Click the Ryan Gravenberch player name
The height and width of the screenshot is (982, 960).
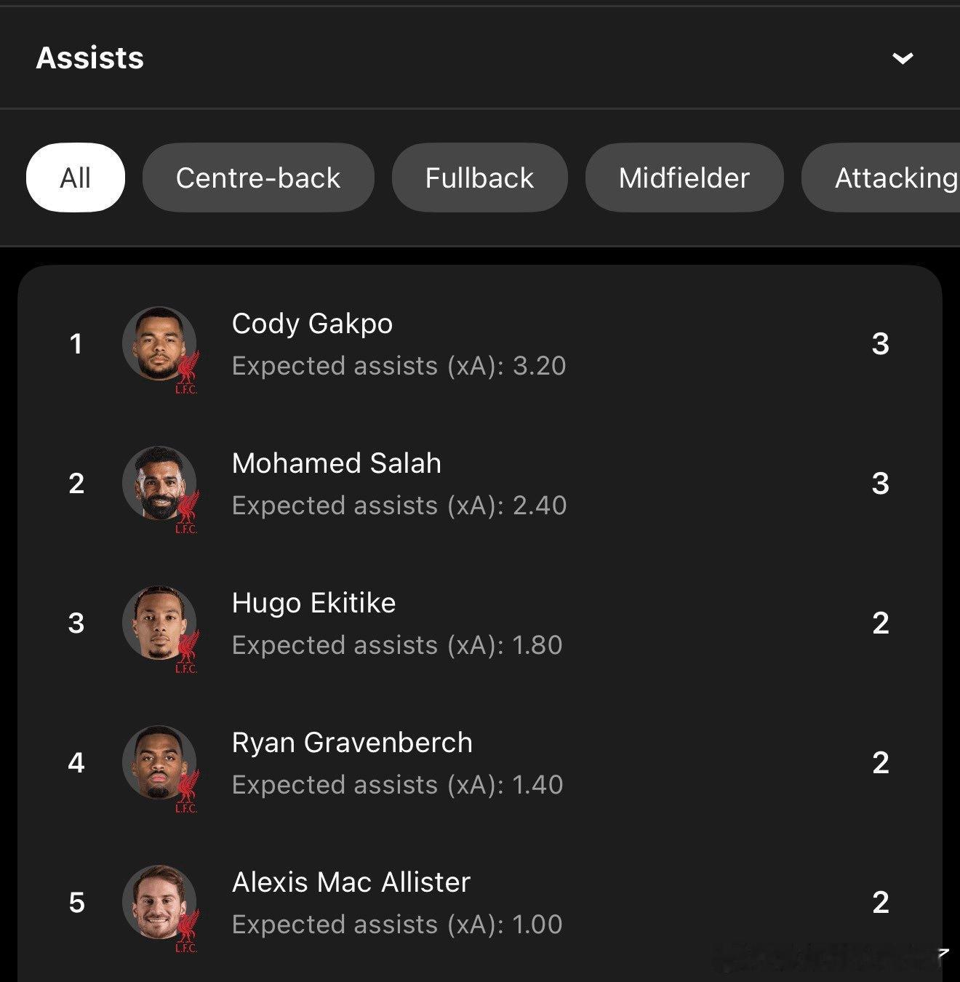[352, 743]
